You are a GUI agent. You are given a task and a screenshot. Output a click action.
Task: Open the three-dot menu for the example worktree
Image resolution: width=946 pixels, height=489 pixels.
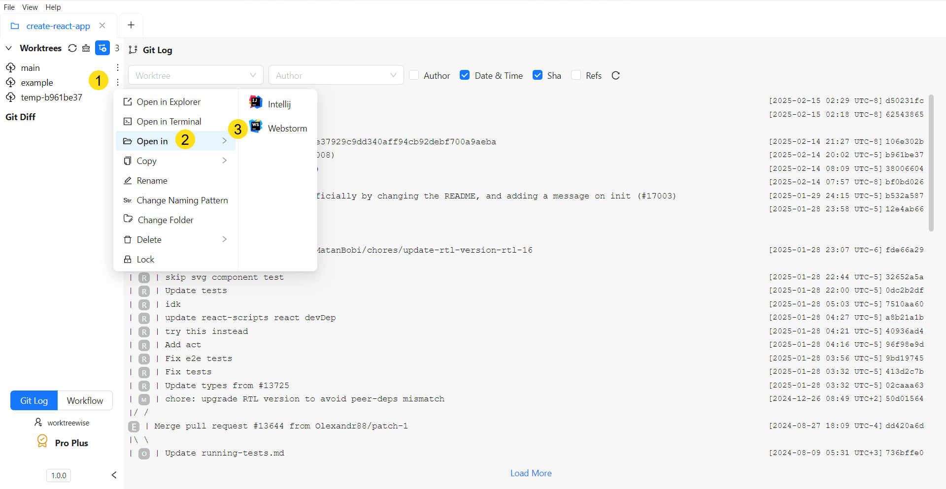pyautogui.click(x=117, y=82)
